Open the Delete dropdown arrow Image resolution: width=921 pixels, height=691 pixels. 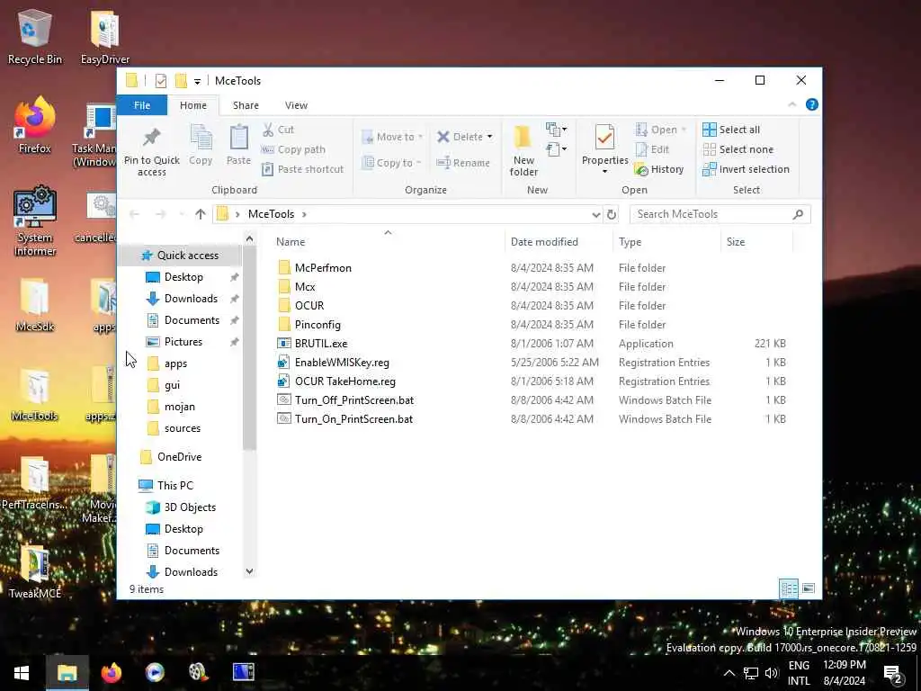[489, 137]
